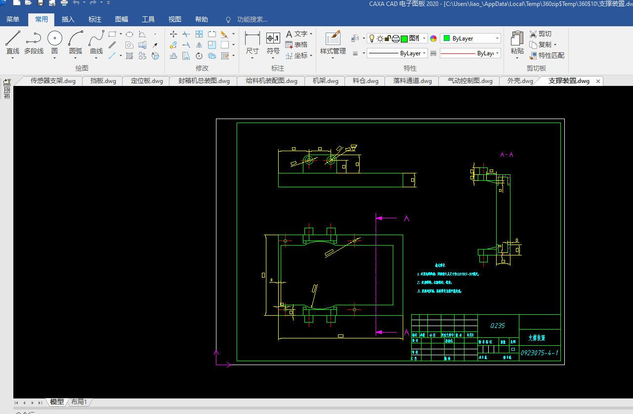
Task: Toggle the layer printable printer icon
Action: tap(396, 39)
